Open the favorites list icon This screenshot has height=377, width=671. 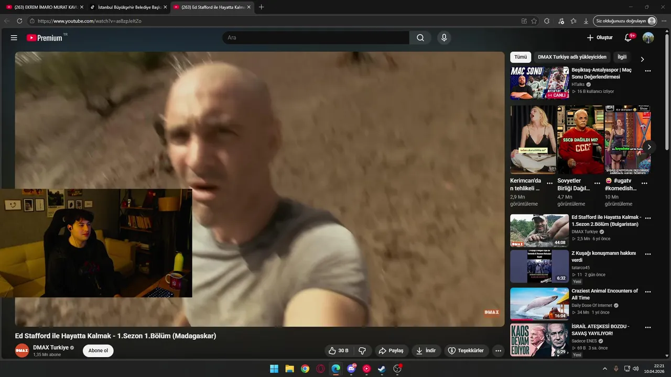tap(573, 21)
